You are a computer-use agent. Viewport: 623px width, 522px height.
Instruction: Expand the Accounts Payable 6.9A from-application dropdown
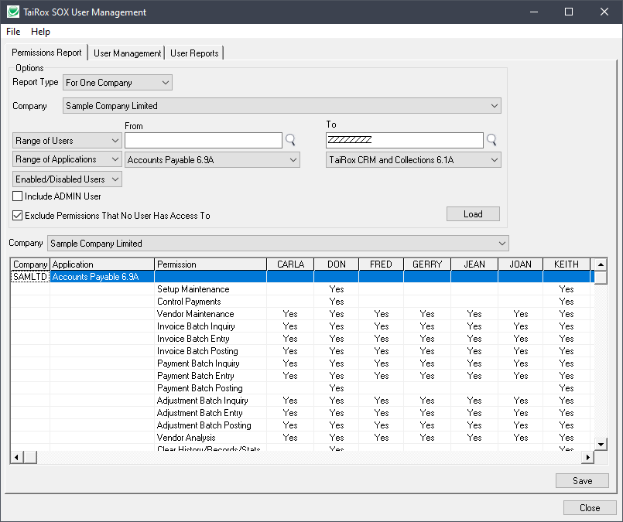pyautogui.click(x=212, y=160)
